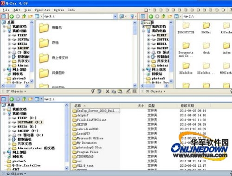Toggle tree view button in top-left pane
232x176 pixels.
pyautogui.click(x=4, y=16)
